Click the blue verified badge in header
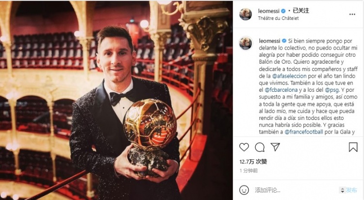The image size is (364, 200). 283,11
